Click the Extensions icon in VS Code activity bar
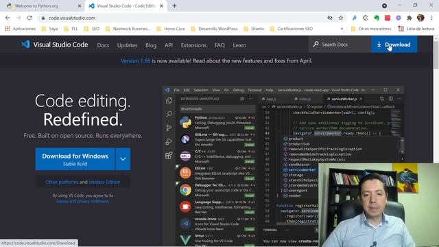 coord(169,155)
